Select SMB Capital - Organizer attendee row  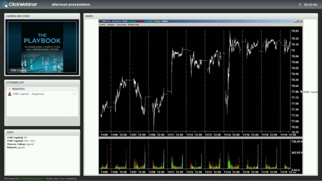point(42,94)
